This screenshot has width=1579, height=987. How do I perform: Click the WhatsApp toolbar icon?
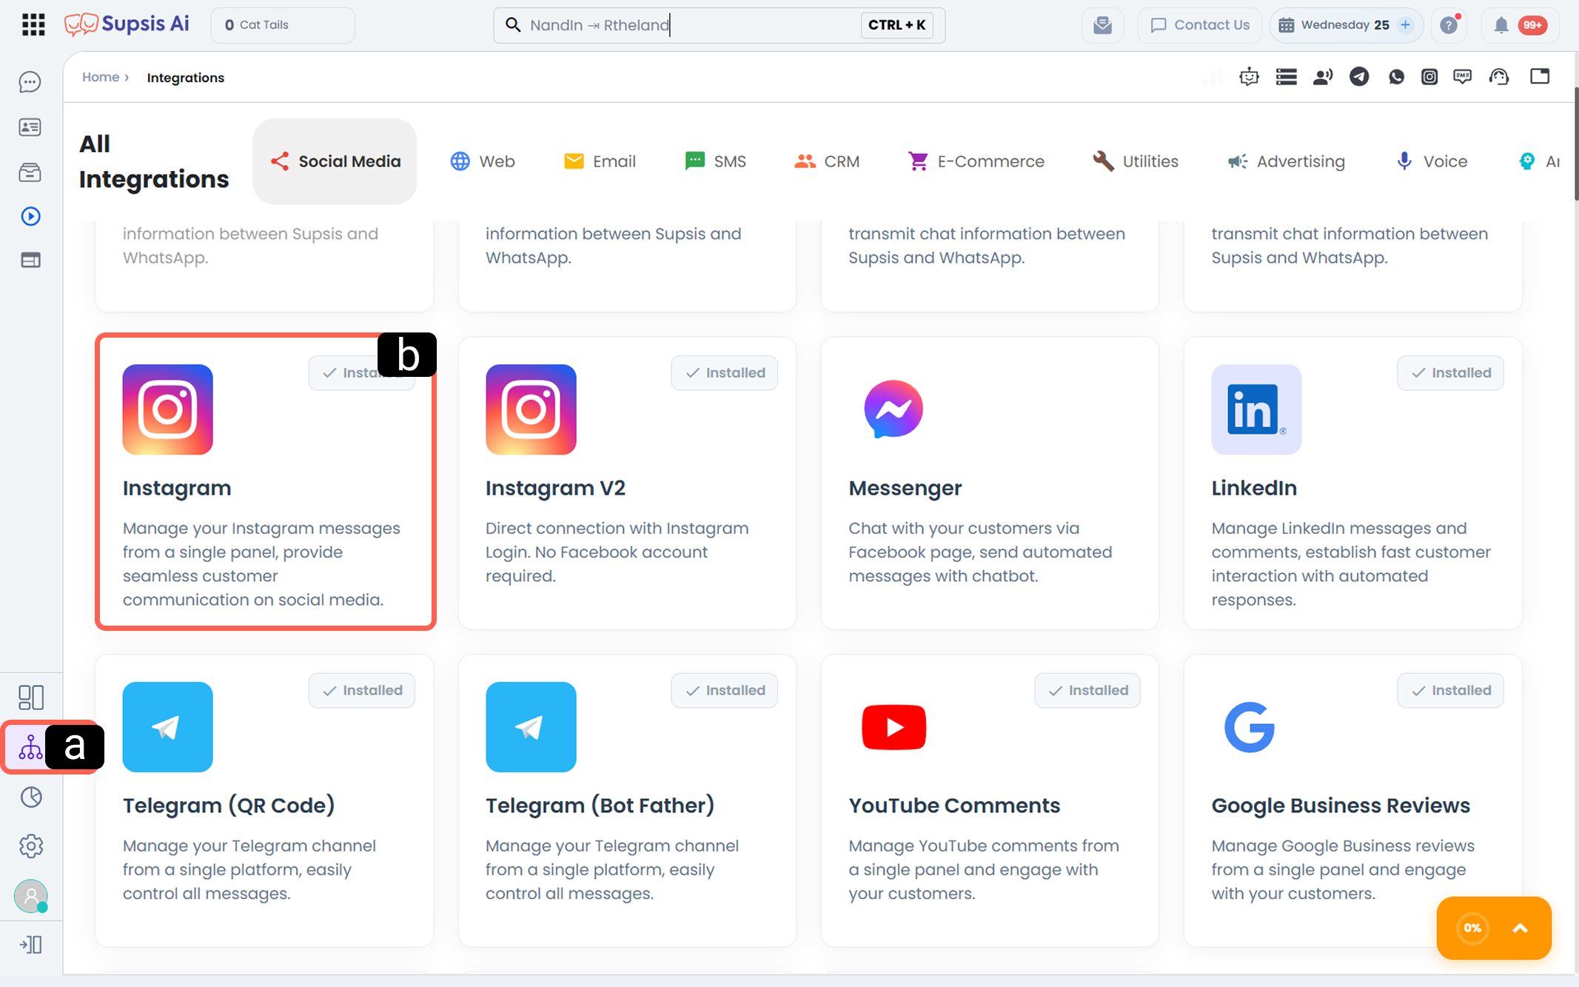click(x=1396, y=77)
